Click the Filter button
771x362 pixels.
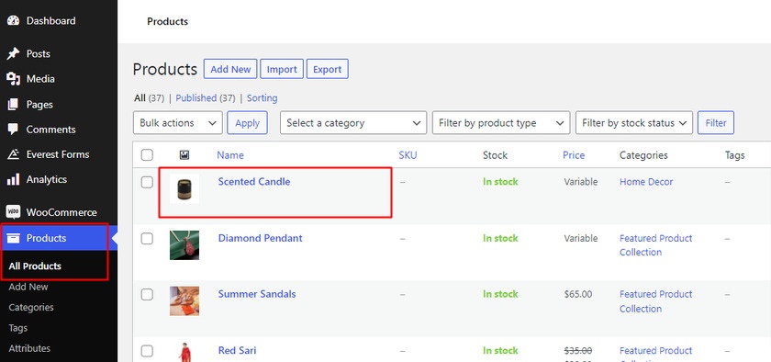[716, 122]
